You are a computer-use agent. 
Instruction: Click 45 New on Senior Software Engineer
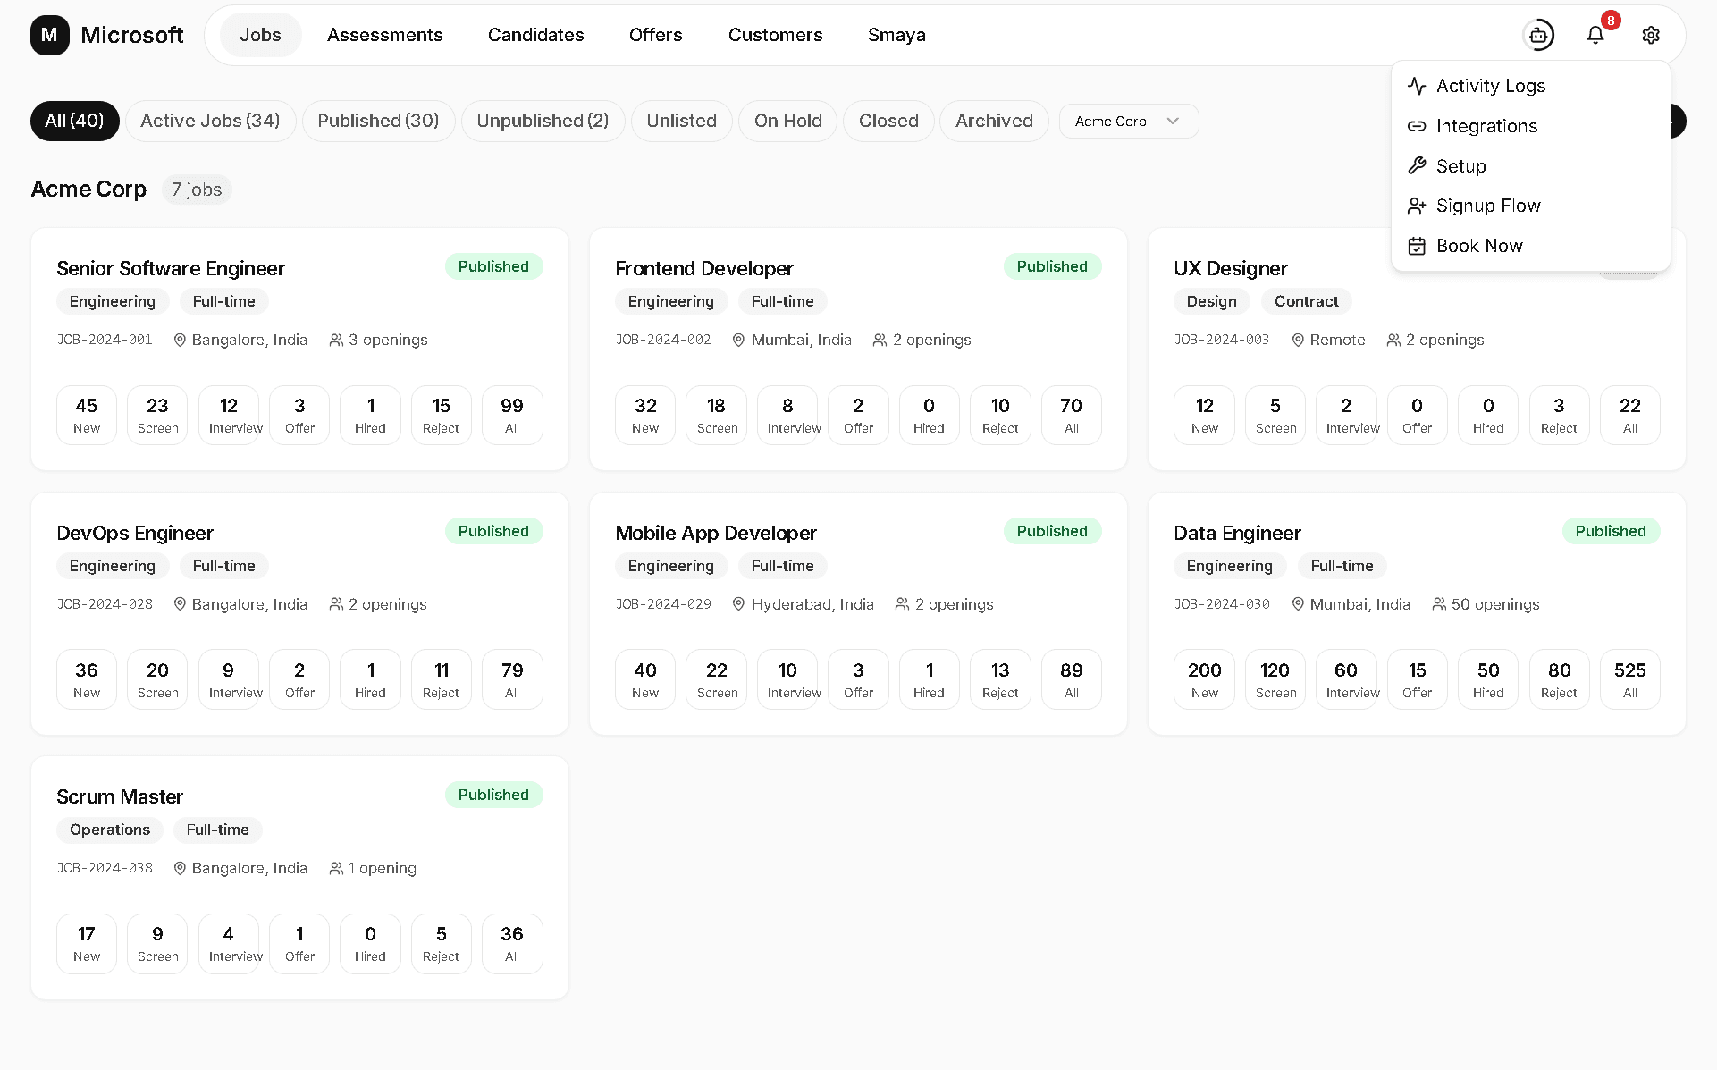[x=87, y=415]
